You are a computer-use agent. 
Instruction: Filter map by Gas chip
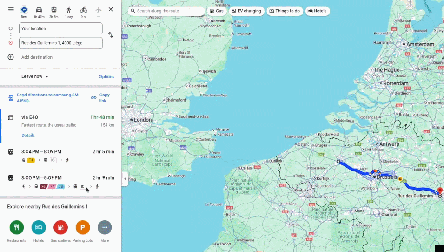point(217,11)
